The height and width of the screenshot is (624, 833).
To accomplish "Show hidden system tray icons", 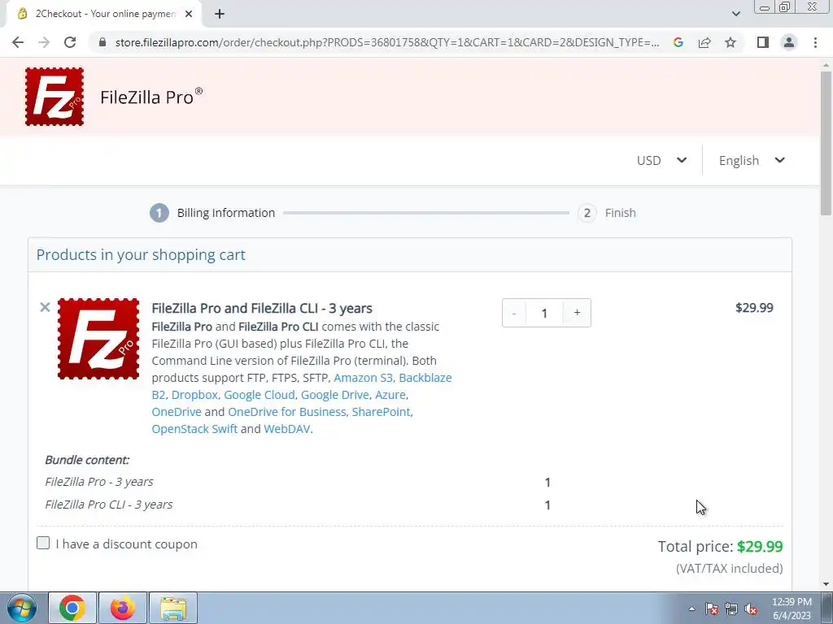I will (691, 609).
